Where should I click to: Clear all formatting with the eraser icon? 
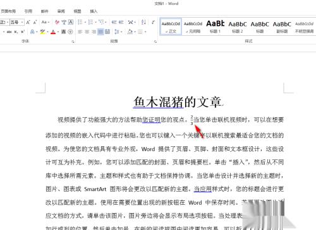pyautogui.click(x=57, y=22)
